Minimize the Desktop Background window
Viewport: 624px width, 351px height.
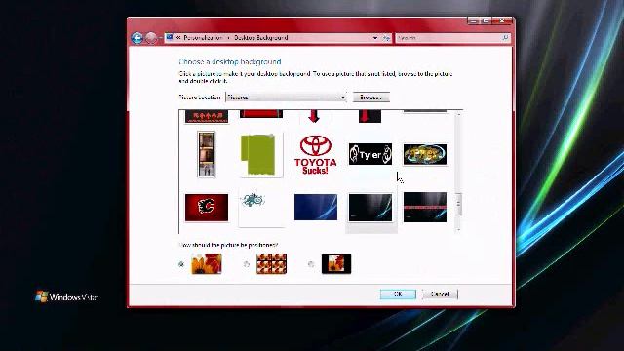473,20
